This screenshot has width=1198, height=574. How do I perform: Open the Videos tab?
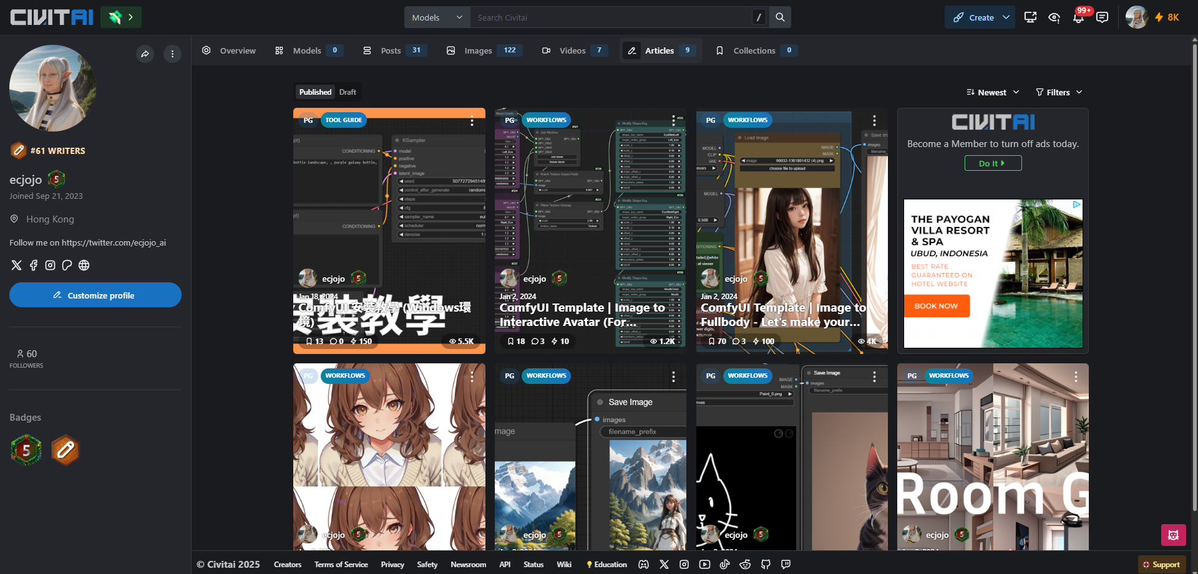pyautogui.click(x=575, y=50)
